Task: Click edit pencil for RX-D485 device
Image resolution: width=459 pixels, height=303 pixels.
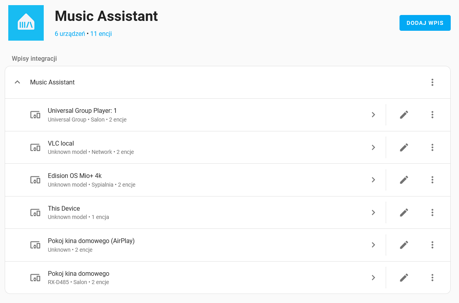Action: (404, 278)
